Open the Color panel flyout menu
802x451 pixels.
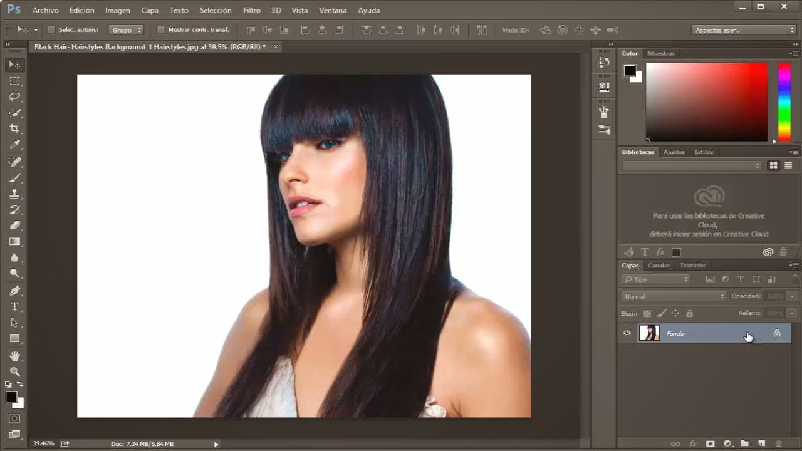(x=794, y=54)
